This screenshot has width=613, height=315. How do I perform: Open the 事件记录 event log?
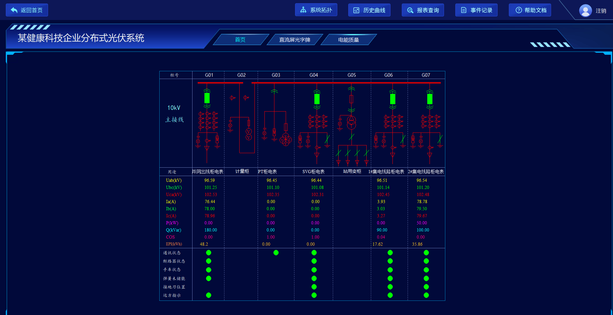click(x=476, y=10)
